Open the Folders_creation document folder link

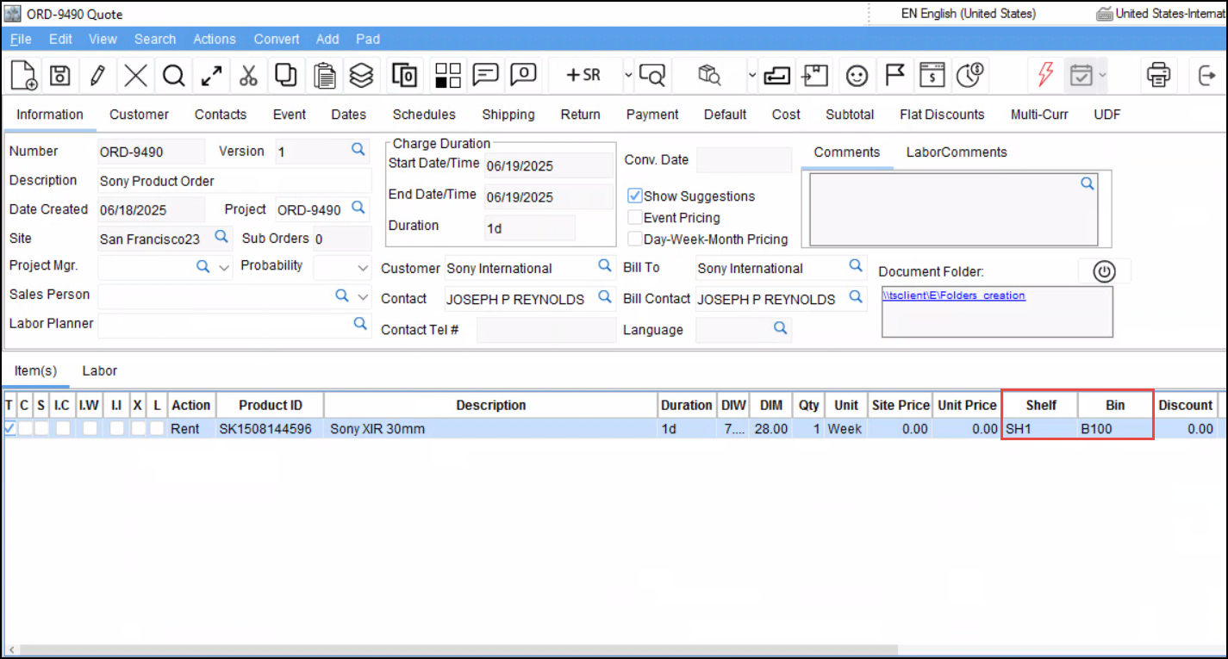(954, 295)
